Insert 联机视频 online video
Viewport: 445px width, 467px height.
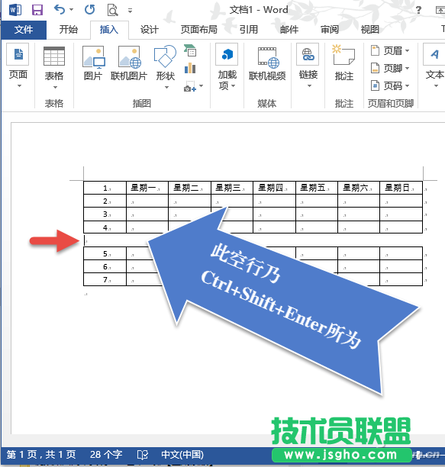click(267, 63)
